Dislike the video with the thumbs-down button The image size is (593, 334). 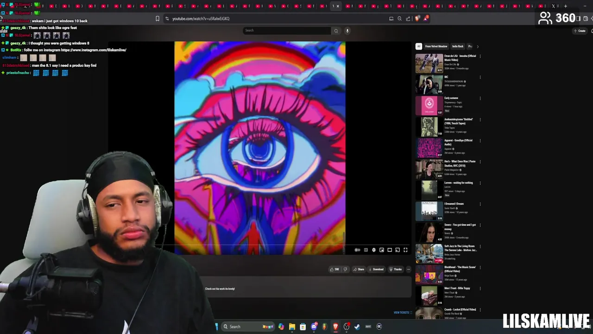[345, 269]
